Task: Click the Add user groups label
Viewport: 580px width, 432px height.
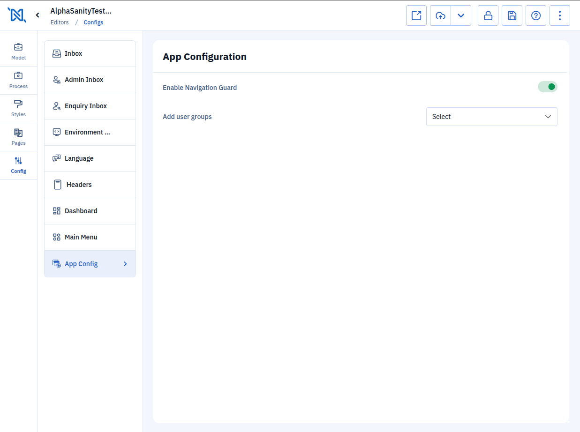Action: 187,117
